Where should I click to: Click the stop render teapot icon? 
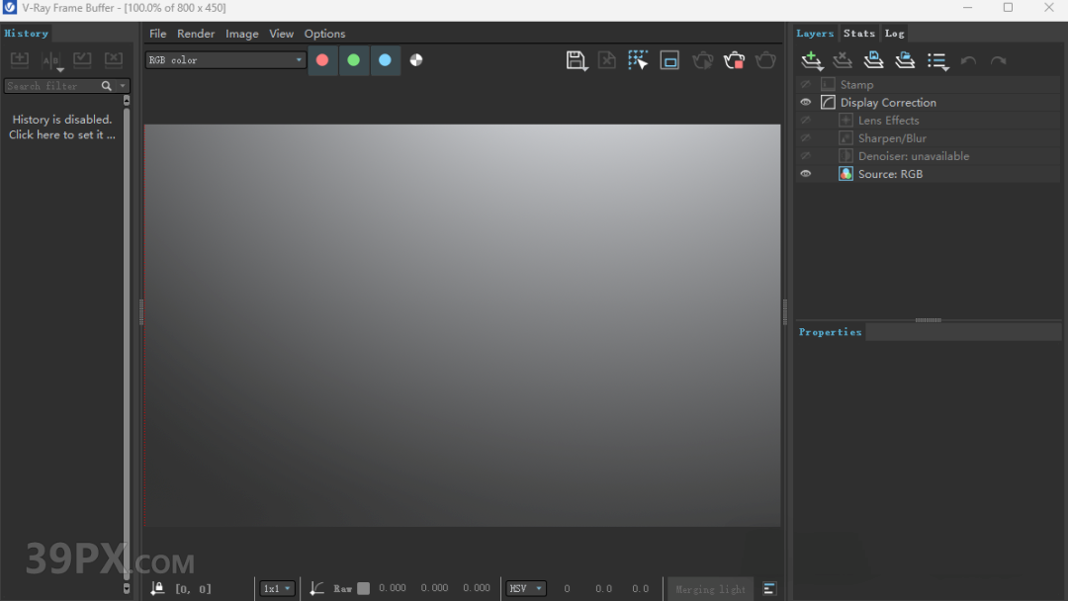(734, 60)
